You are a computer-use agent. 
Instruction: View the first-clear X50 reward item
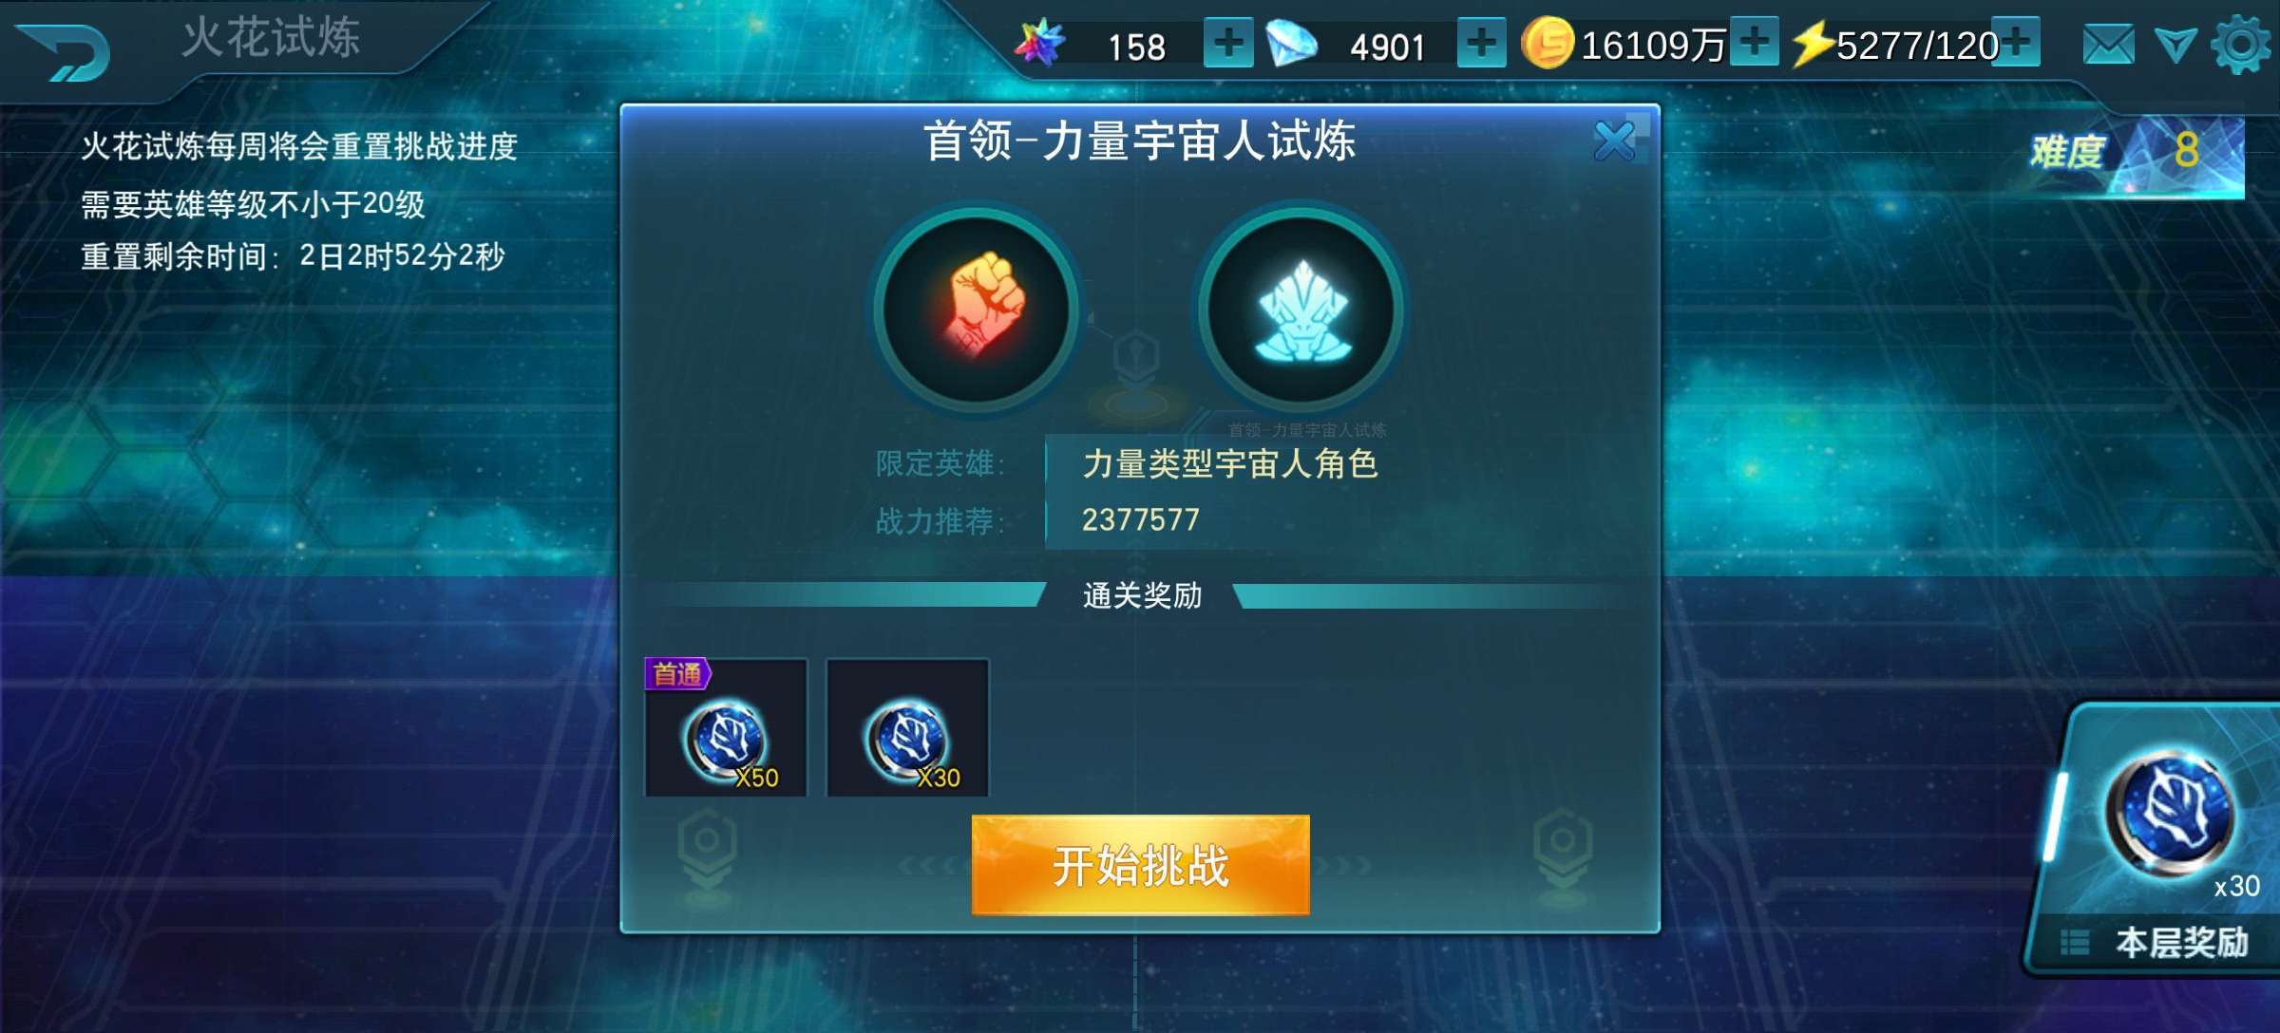coord(726,727)
